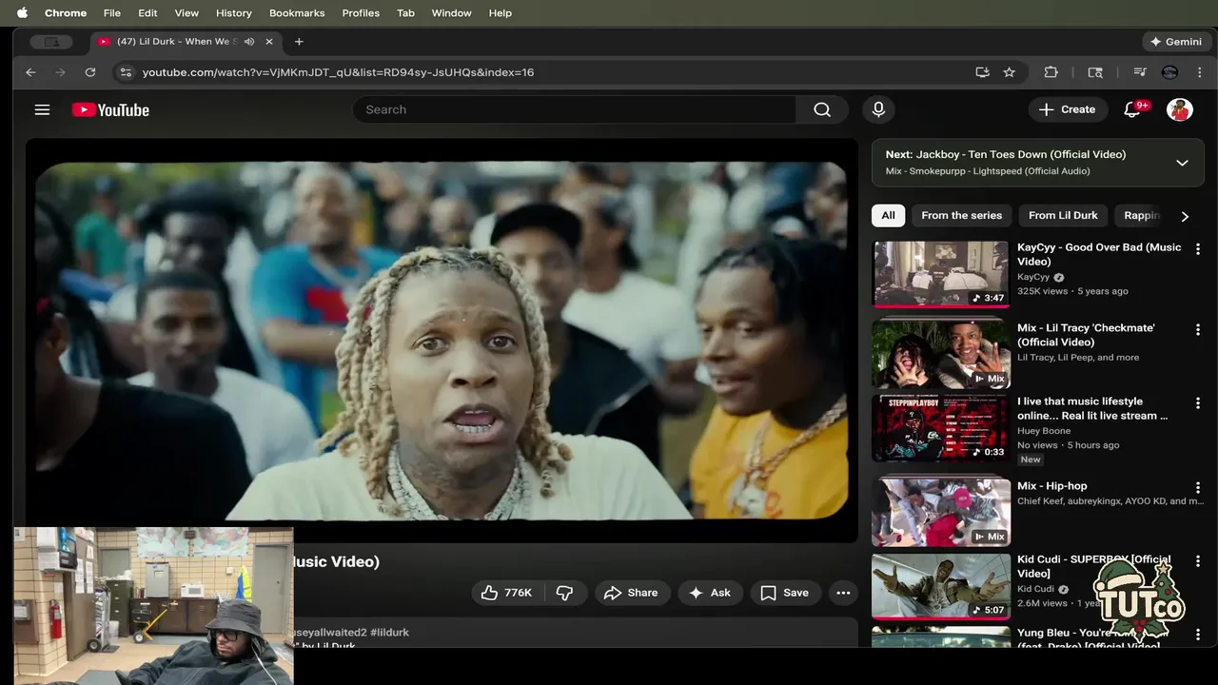Screen dimensions: 1218x685
Task: Select the All filter chip
Action: click(888, 216)
